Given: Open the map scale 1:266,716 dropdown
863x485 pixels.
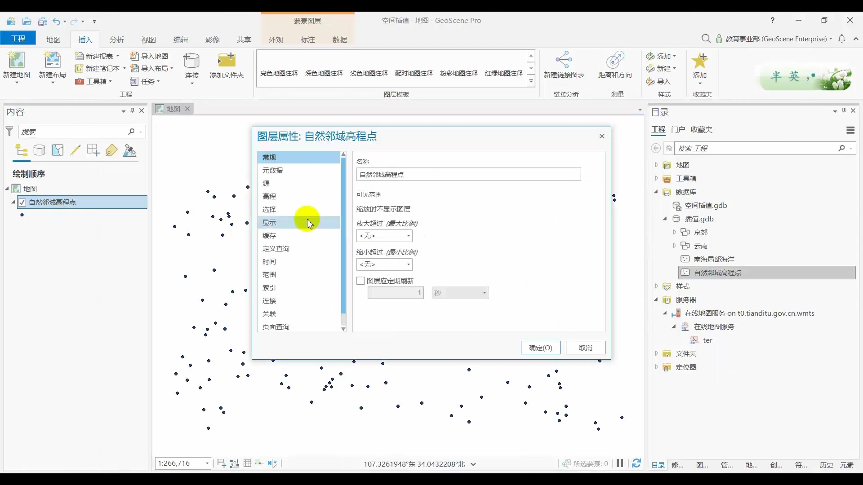Looking at the screenshot, I should coord(207,463).
